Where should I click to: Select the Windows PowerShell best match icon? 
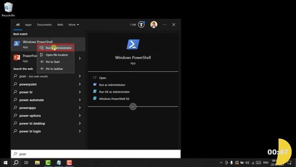click(17, 44)
